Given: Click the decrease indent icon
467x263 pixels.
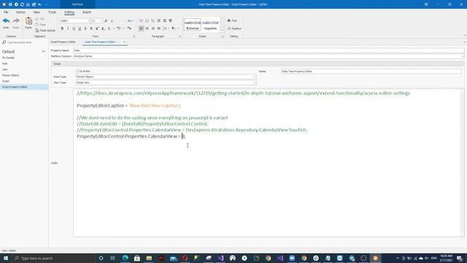Looking at the screenshot, I should click(x=159, y=20).
